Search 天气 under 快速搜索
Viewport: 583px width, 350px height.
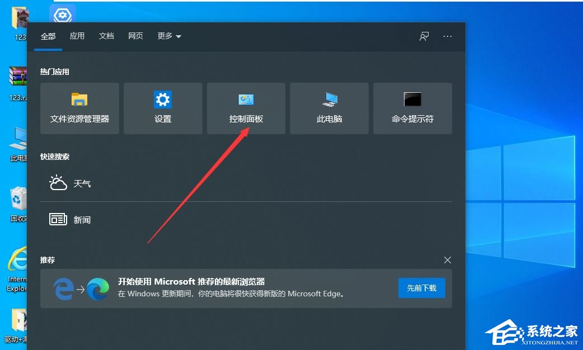coord(70,183)
